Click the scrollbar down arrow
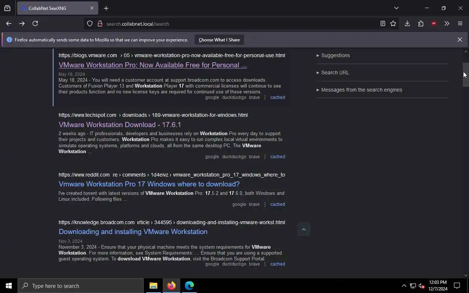 pyautogui.click(x=466, y=275)
